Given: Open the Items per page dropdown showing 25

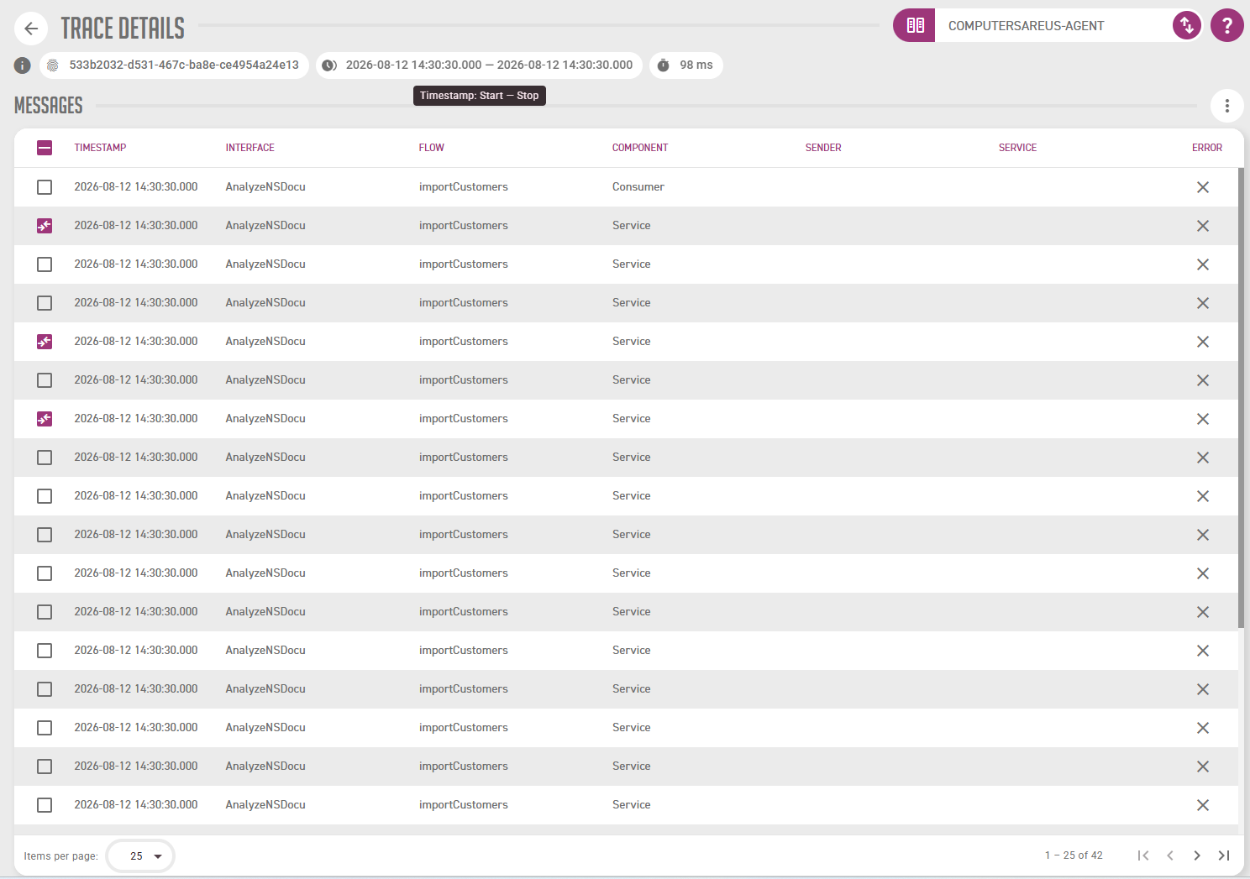Looking at the screenshot, I should [x=141, y=856].
